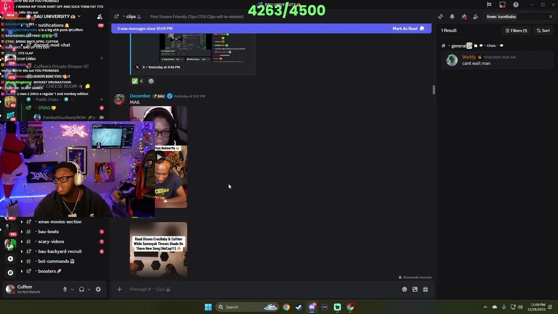The image size is (558, 314).
Task: Open Steam on the taskbar
Action: 299,307
